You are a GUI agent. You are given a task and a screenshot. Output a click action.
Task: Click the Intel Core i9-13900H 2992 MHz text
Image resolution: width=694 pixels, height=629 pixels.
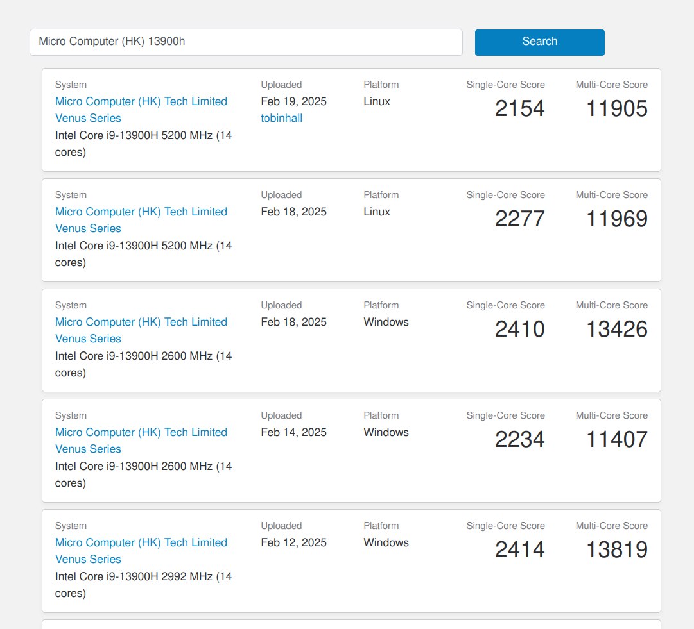click(143, 576)
